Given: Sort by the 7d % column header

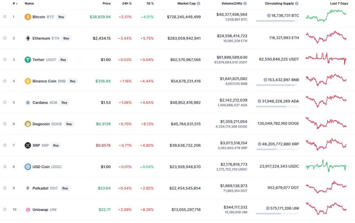Looking at the screenshot, I should pyautogui.click(x=150, y=3).
